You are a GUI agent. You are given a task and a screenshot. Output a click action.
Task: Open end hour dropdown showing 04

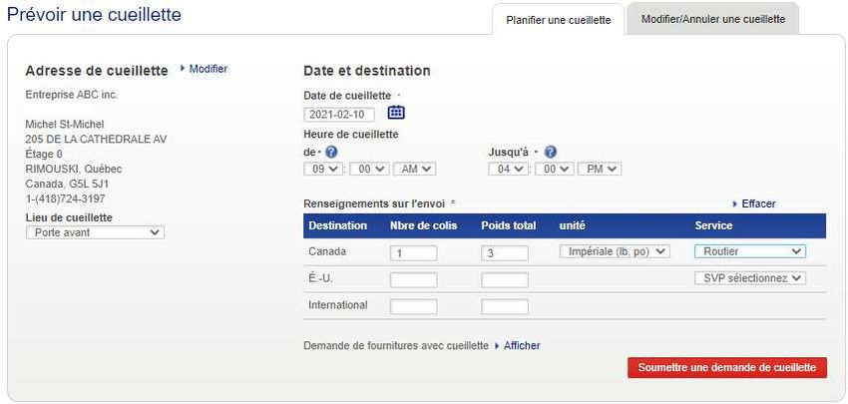click(x=507, y=169)
